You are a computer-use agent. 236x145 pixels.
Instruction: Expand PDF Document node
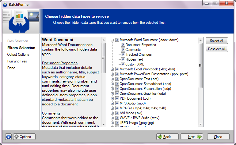tap(112, 98)
